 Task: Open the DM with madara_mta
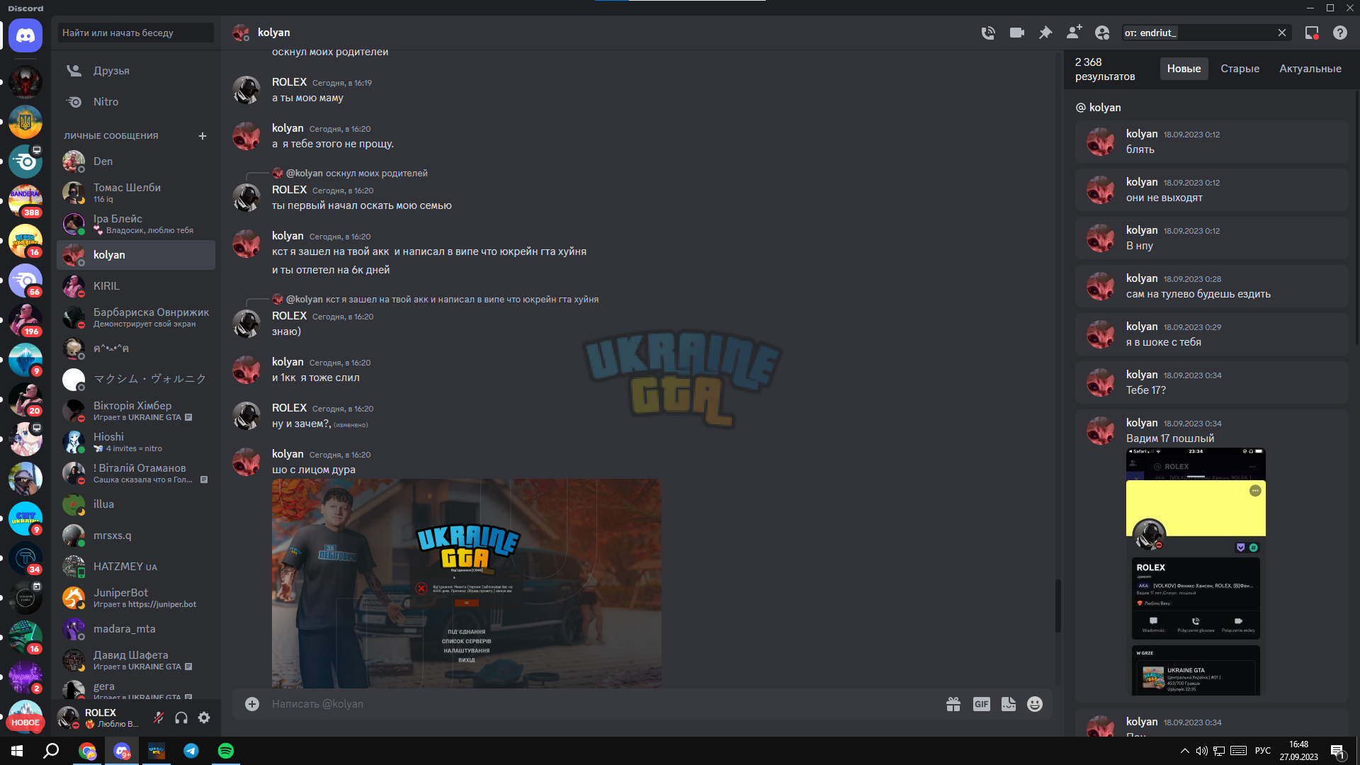tap(136, 629)
